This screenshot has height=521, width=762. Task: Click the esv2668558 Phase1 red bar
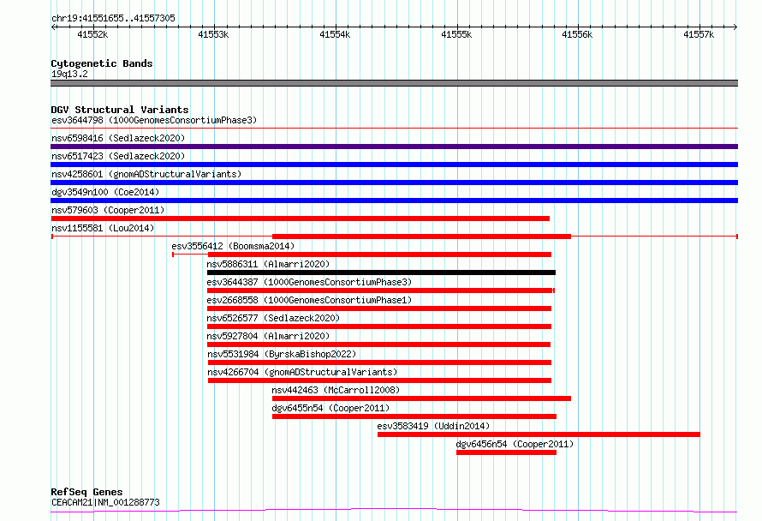pos(379,308)
